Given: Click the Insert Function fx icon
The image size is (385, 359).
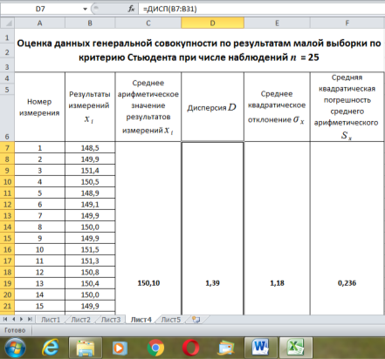Looking at the screenshot, I should point(131,9).
